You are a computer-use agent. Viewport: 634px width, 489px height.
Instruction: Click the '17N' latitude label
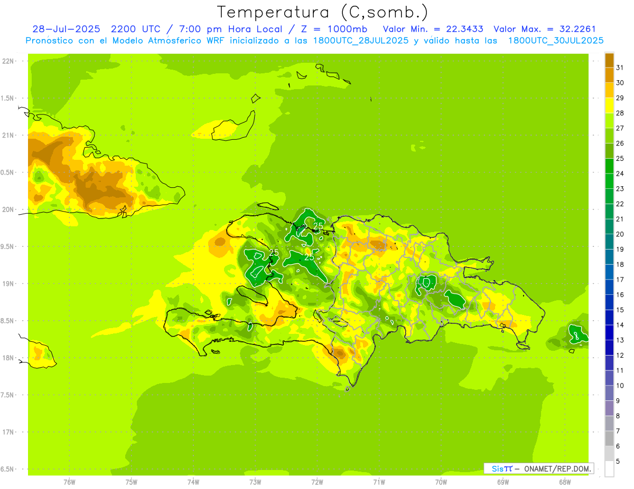coord(8,432)
